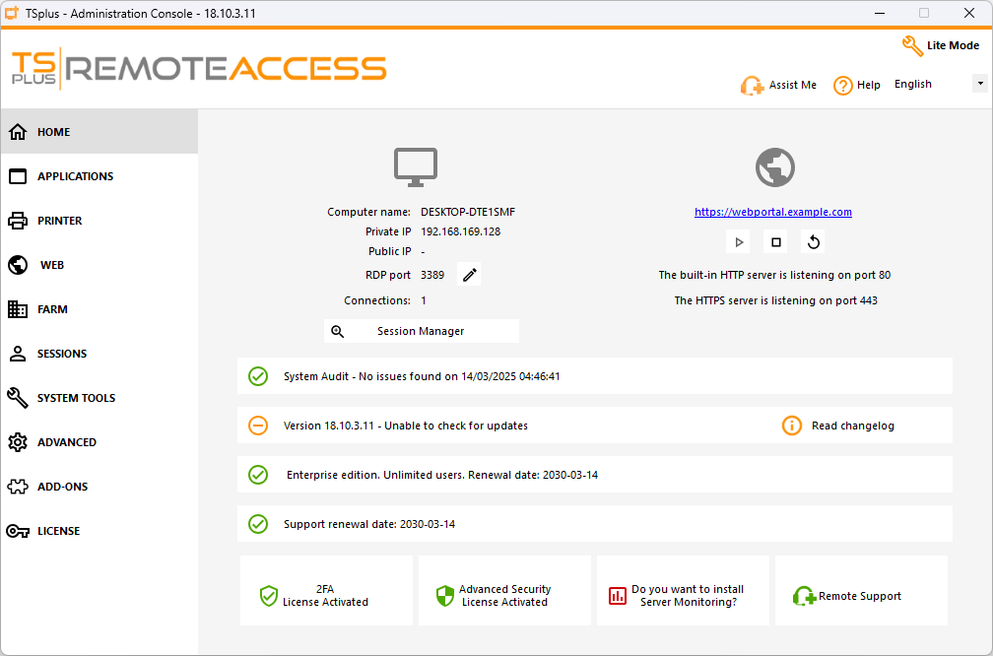
Task: Start the web server with play icon
Action: click(x=739, y=242)
